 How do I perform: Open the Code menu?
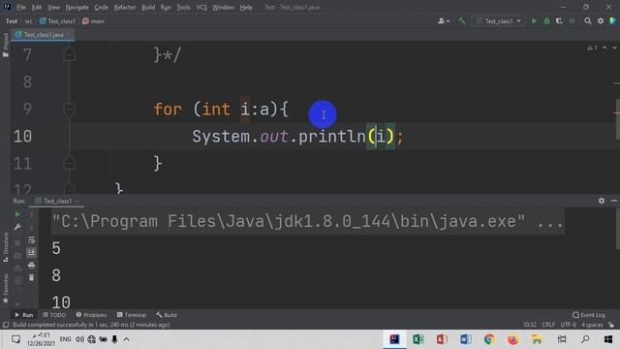tap(101, 7)
